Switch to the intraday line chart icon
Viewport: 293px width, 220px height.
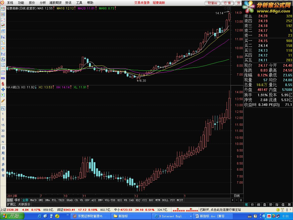3,20
